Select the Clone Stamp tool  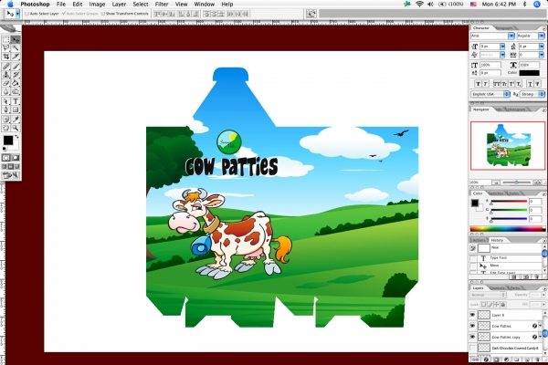6,75
